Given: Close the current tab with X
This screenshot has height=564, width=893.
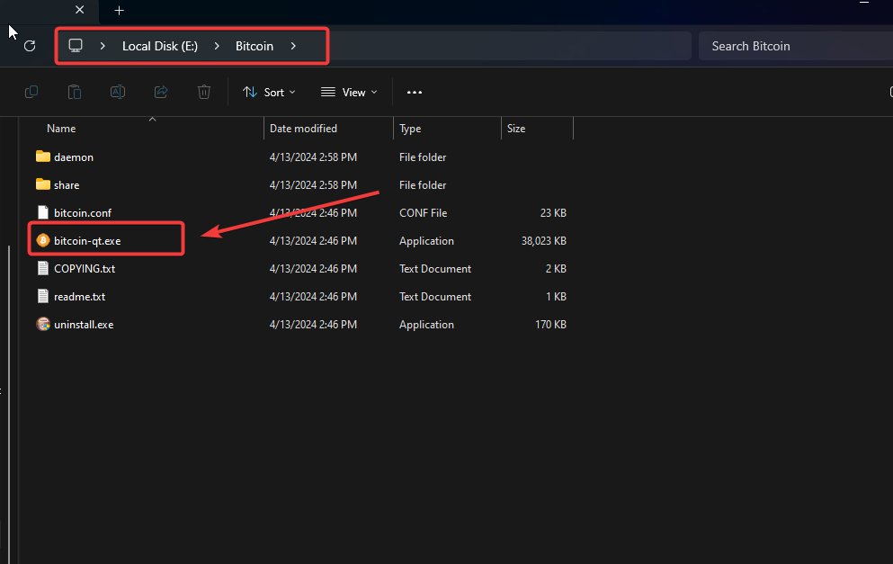Looking at the screenshot, I should (x=80, y=10).
